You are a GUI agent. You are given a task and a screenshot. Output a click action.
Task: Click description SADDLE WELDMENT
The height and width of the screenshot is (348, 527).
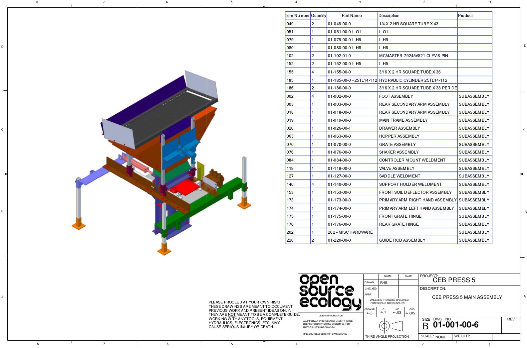pos(399,176)
